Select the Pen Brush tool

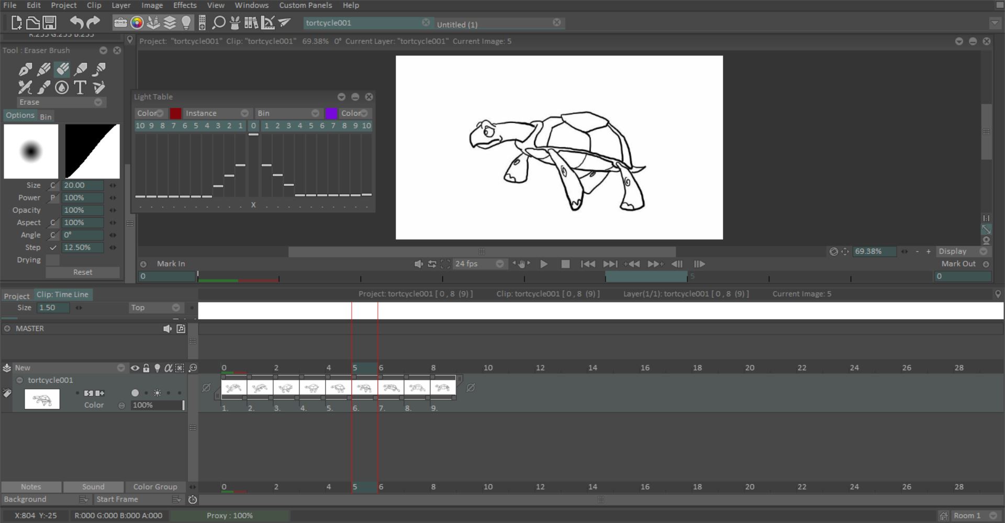(x=25, y=69)
